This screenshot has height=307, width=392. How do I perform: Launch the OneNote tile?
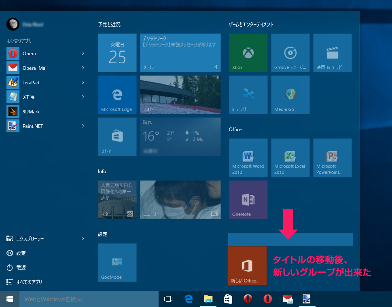(x=248, y=200)
